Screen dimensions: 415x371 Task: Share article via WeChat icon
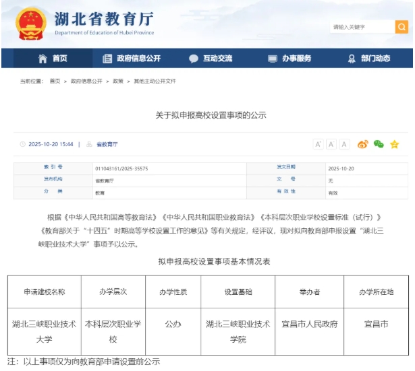(x=379, y=144)
